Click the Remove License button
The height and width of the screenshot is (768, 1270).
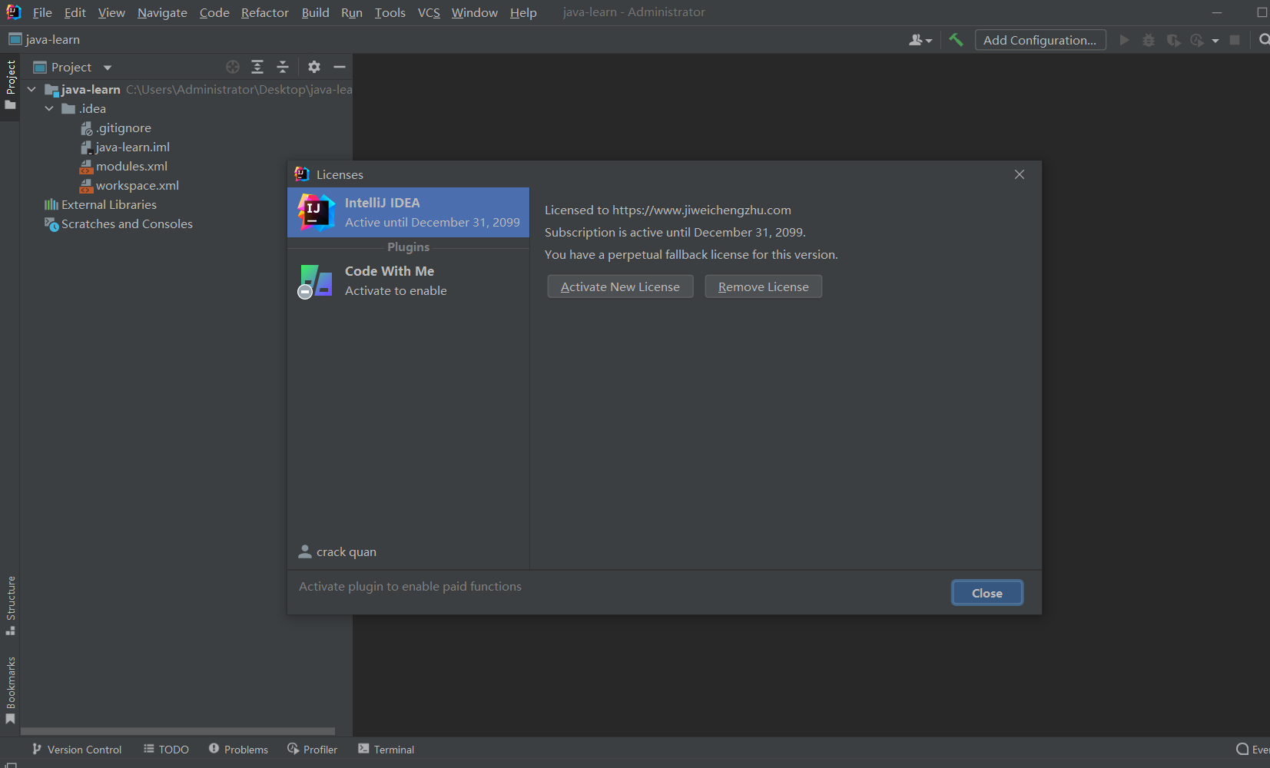click(763, 286)
